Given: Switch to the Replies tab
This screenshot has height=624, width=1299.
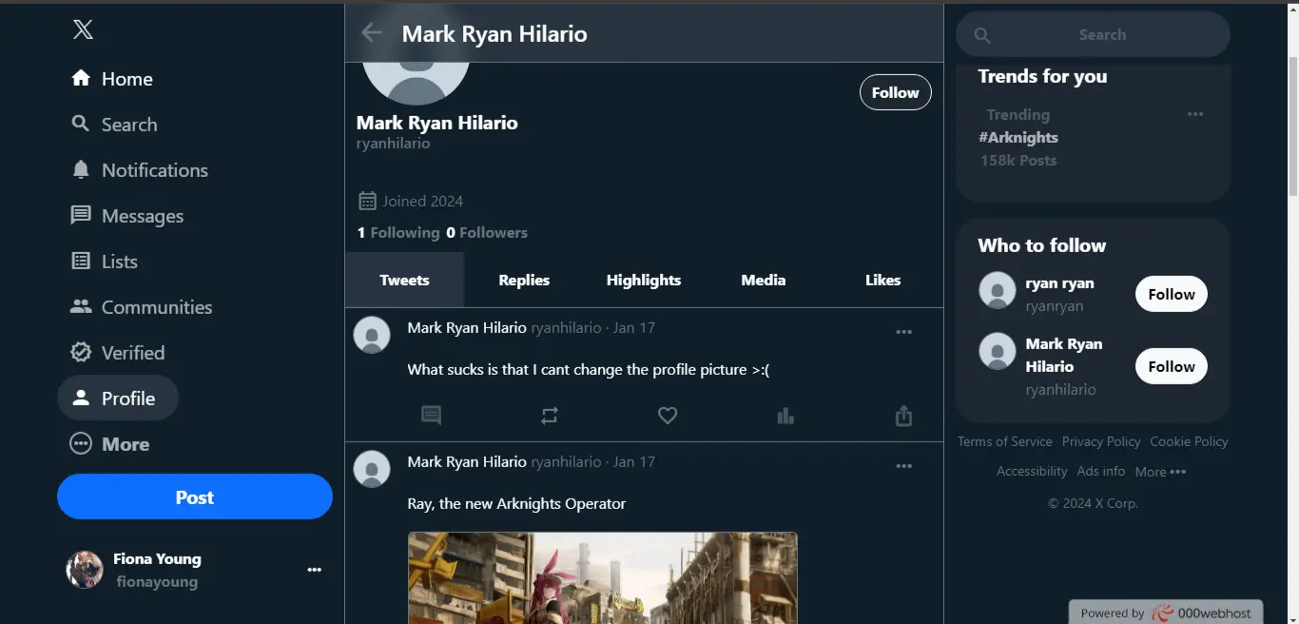Looking at the screenshot, I should (524, 280).
